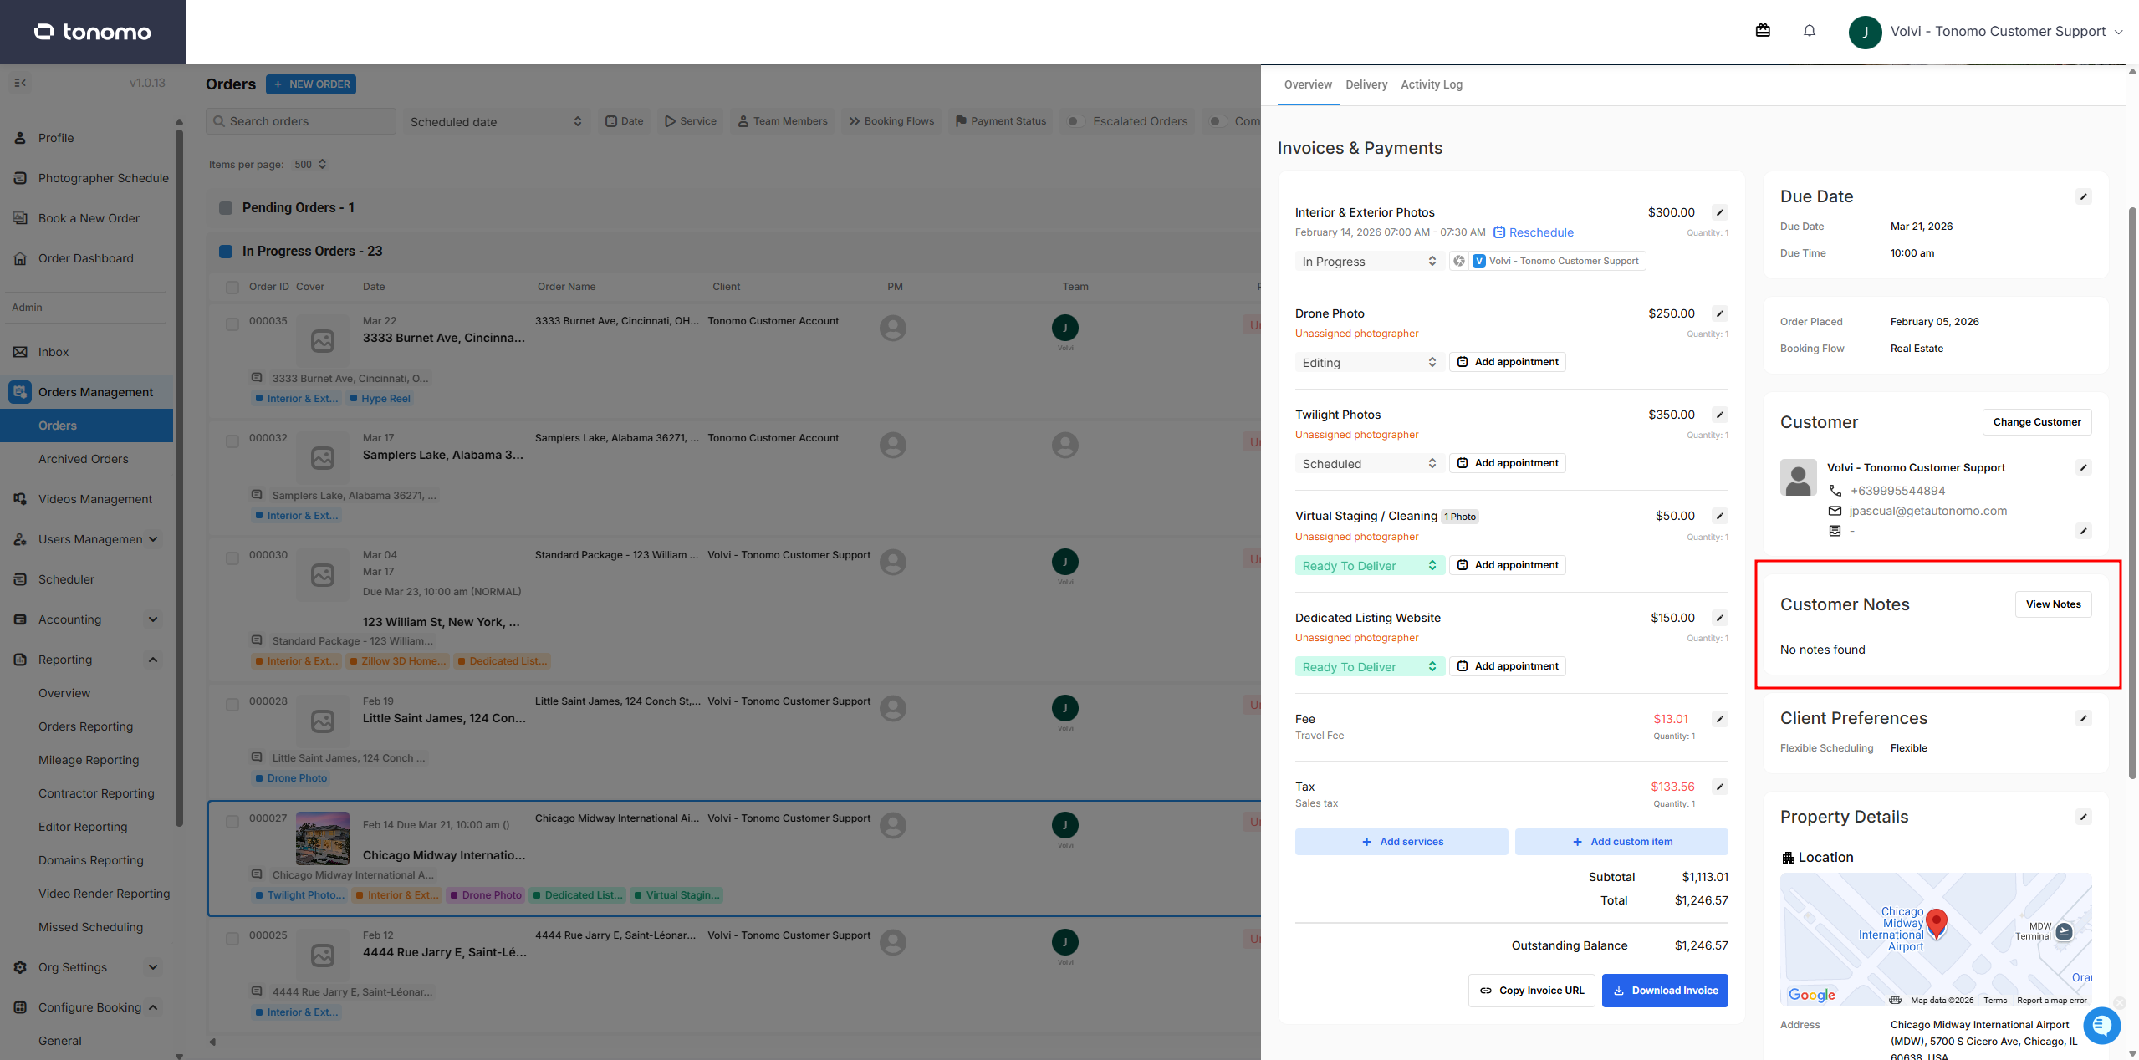Click the Reschedule link

point(1534,232)
